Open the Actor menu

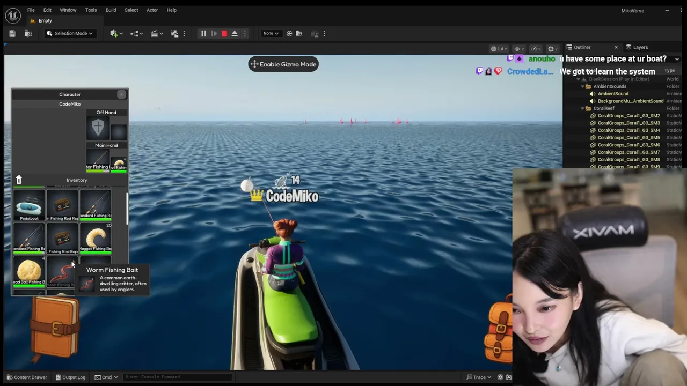152,10
